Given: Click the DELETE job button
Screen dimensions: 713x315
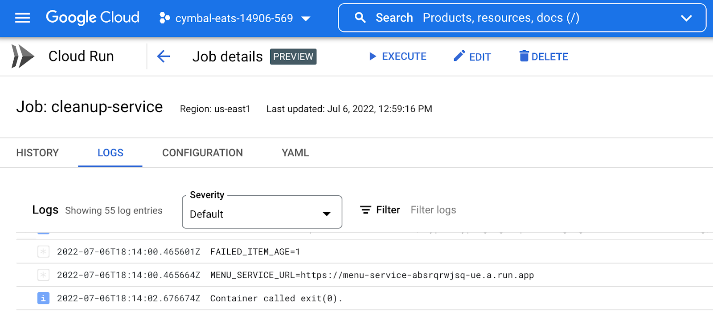Looking at the screenshot, I should (x=544, y=57).
